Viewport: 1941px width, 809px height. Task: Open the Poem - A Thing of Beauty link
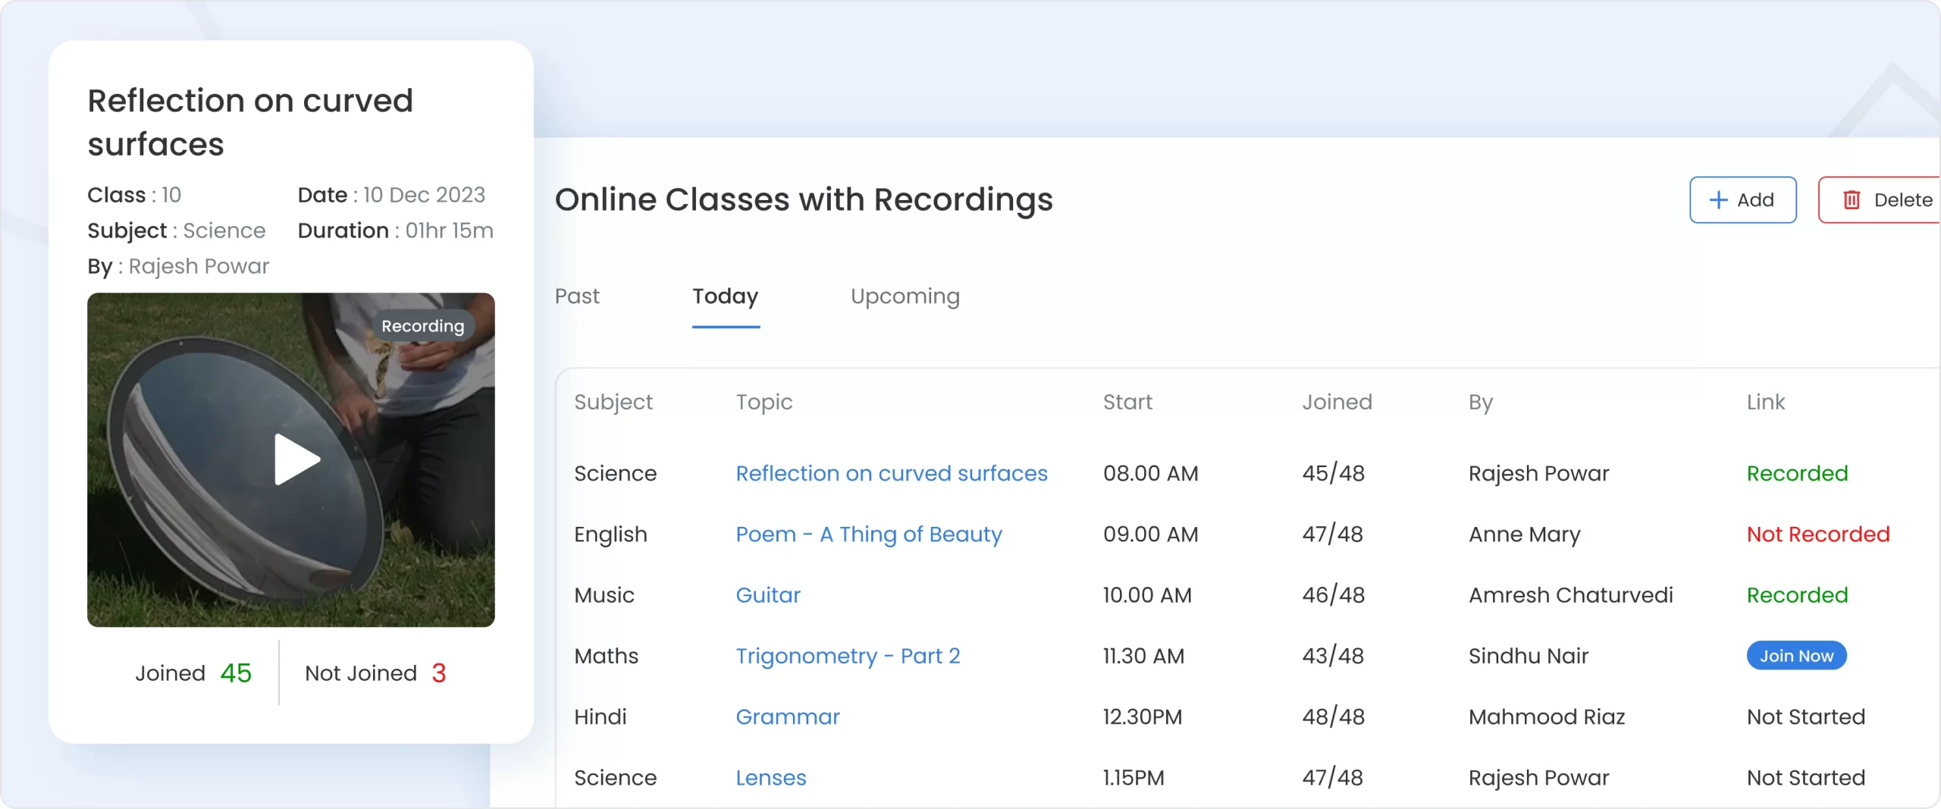868,535
